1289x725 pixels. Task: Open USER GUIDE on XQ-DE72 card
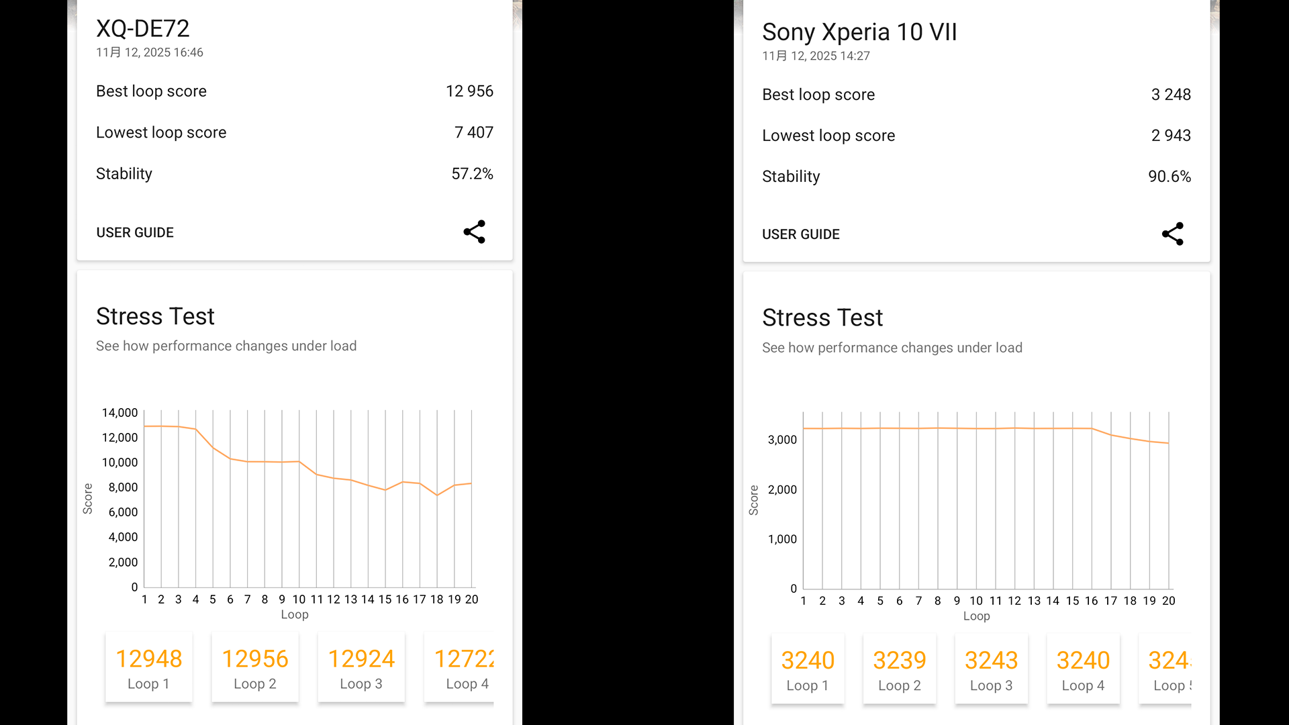pos(135,232)
